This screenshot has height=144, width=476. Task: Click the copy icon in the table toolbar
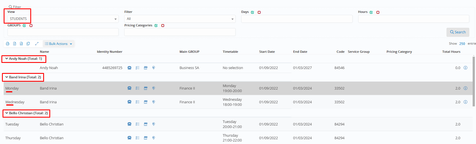pos(28,44)
